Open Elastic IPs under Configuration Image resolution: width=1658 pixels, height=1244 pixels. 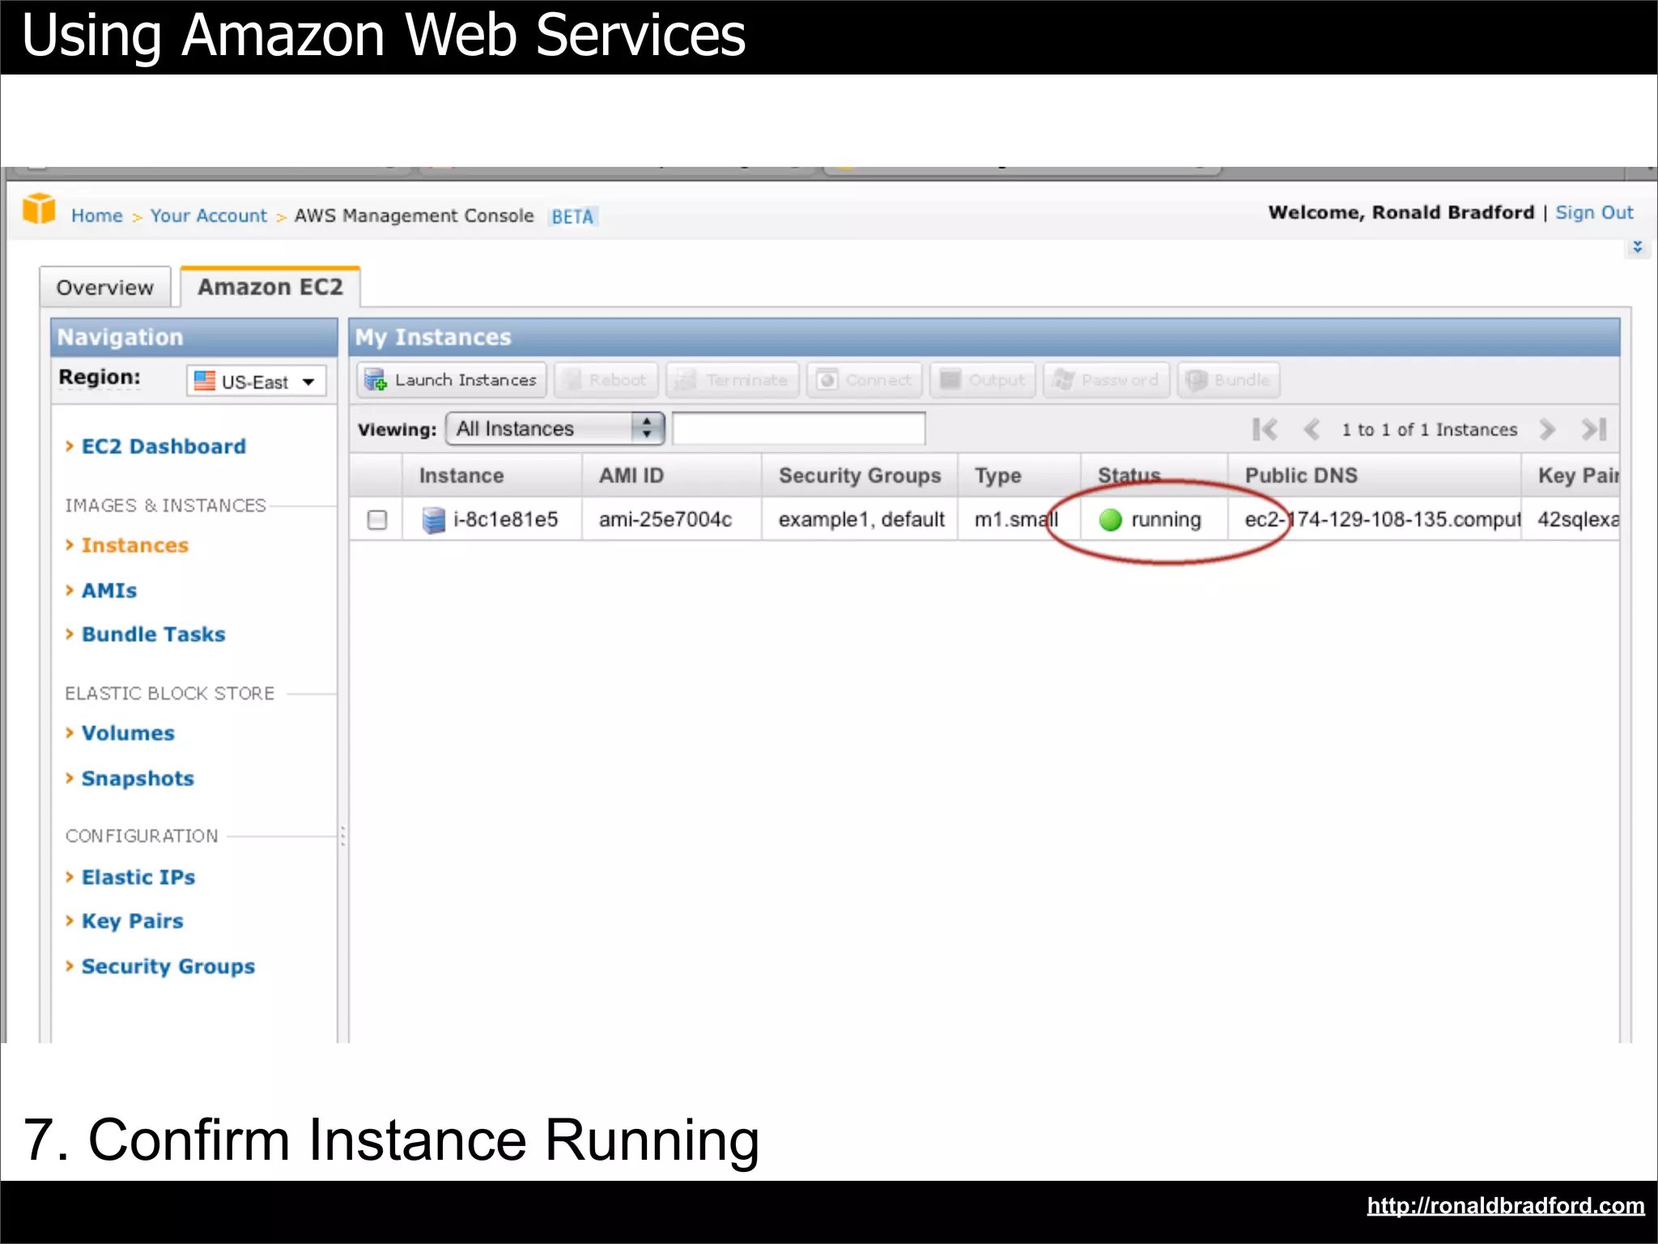pos(138,877)
